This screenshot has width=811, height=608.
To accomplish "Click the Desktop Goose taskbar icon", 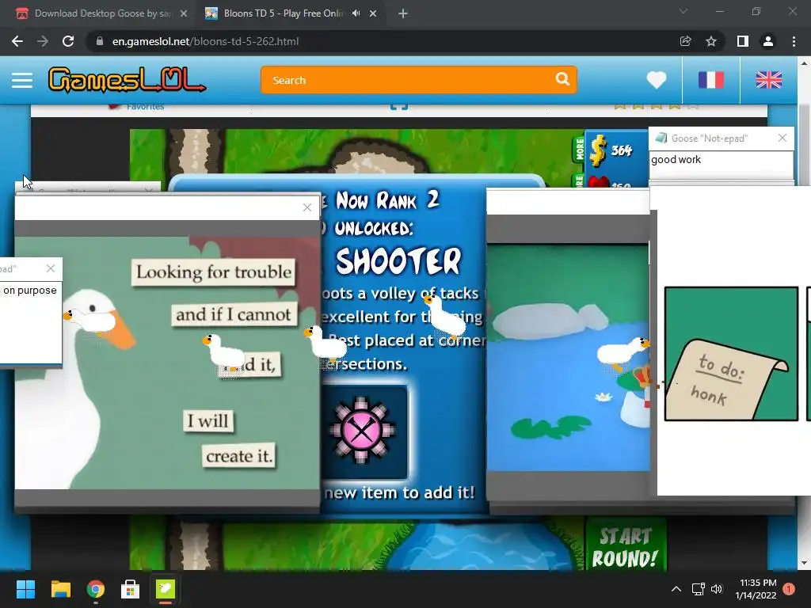I will tap(166, 589).
